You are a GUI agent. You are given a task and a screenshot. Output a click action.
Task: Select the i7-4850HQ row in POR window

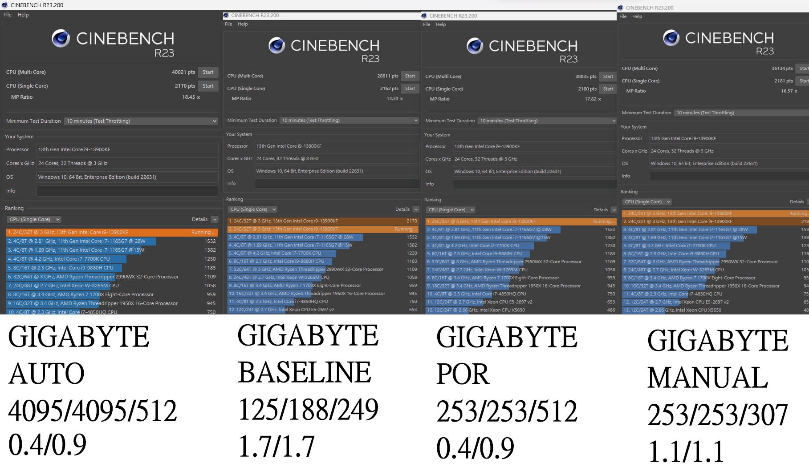pos(521,294)
